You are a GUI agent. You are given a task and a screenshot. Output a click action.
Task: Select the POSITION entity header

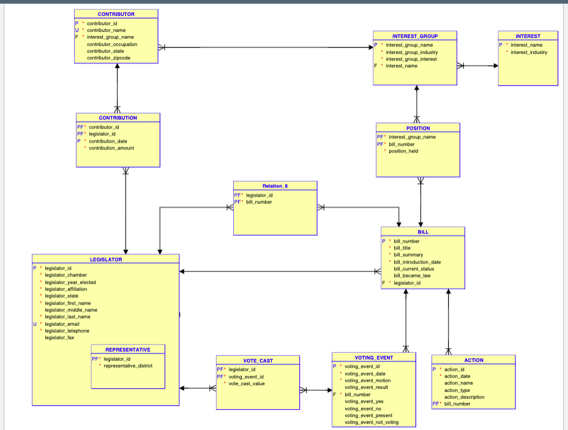click(418, 128)
